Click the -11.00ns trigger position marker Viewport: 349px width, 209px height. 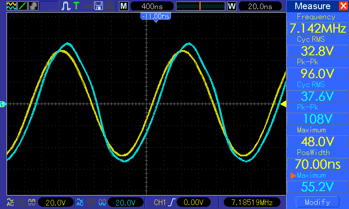click(155, 16)
